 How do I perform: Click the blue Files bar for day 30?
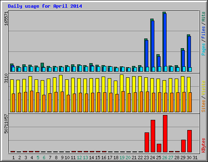[x=189, y=51]
